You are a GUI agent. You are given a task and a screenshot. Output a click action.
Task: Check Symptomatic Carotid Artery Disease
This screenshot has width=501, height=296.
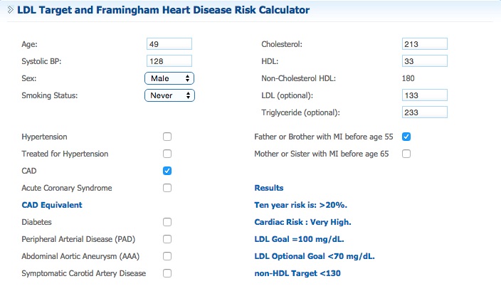tap(167, 273)
